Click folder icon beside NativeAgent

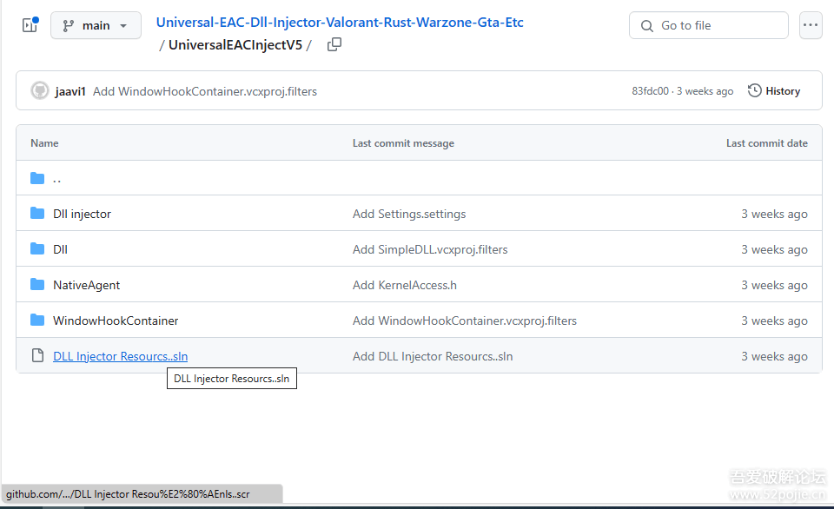[37, 285]
